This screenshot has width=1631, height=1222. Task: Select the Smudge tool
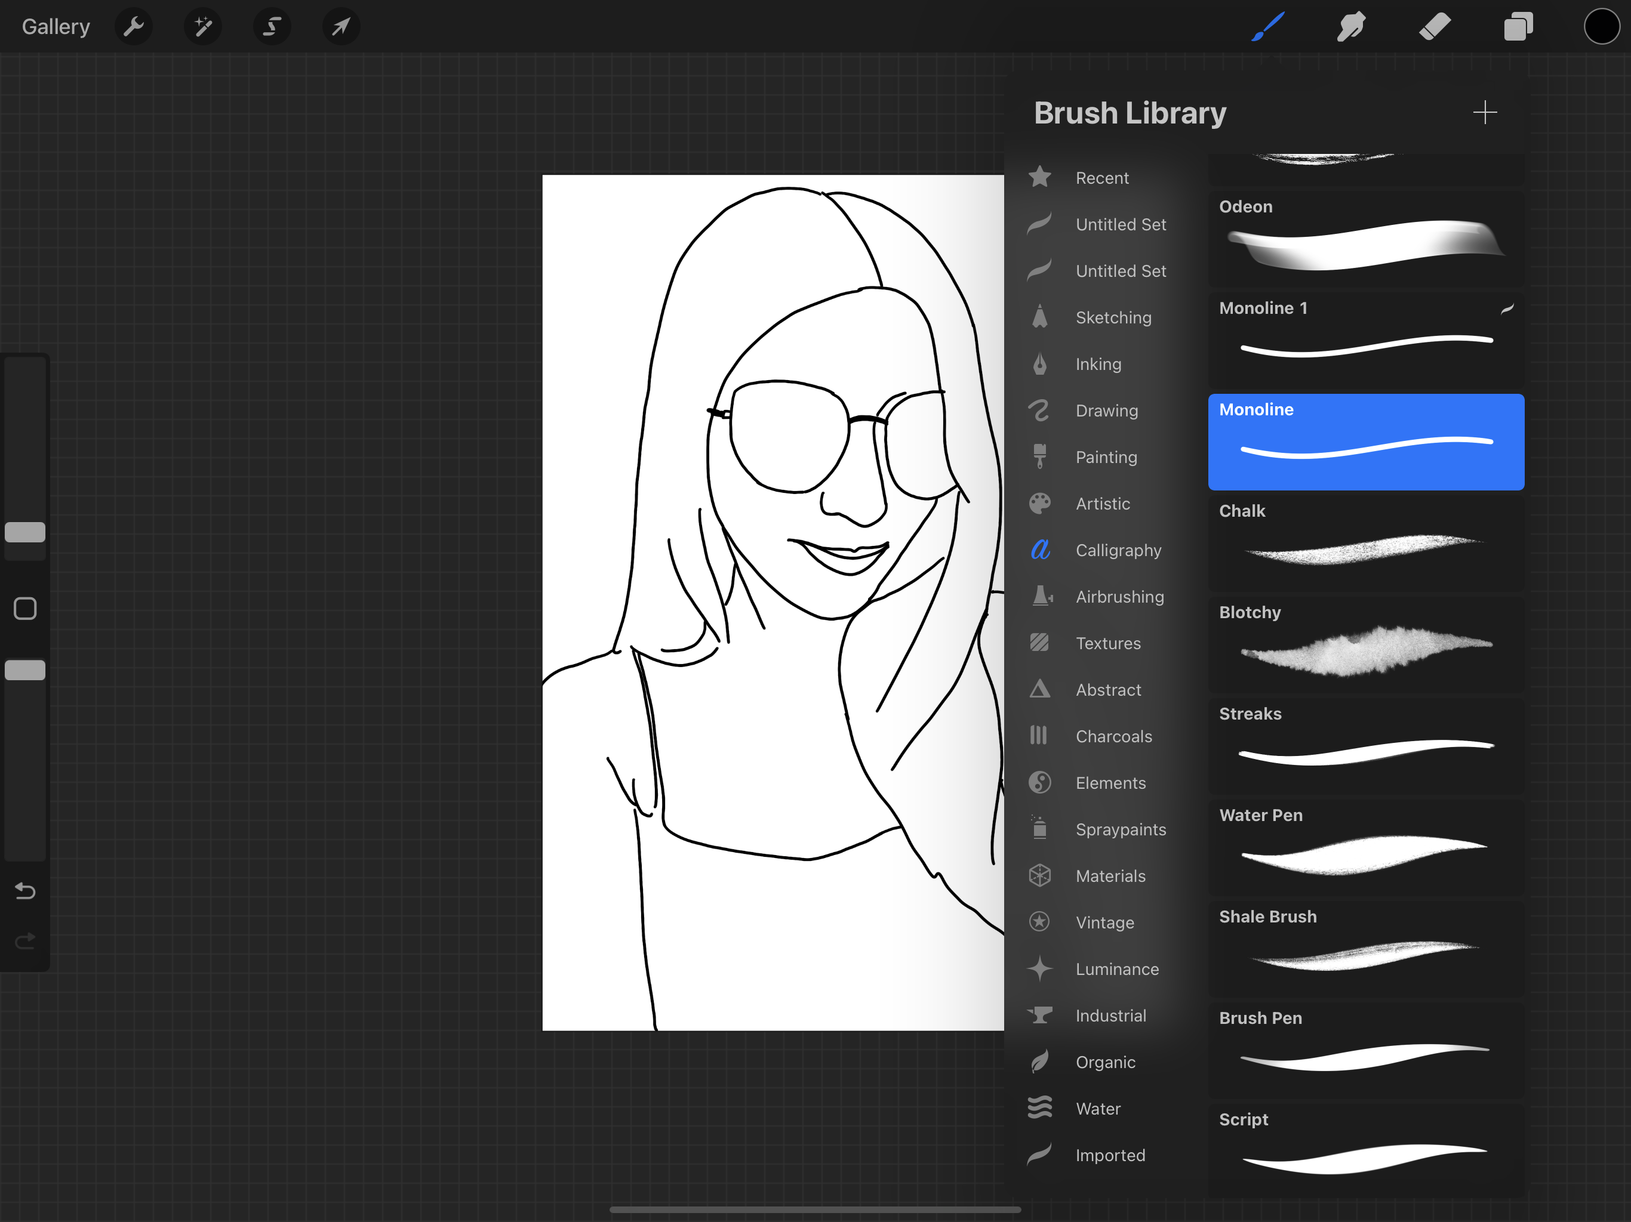(x=1351, y=27)
